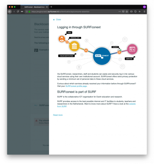154x164 pixels.
Task: Bookmark this page with the star icon
Action: [127, 11]
